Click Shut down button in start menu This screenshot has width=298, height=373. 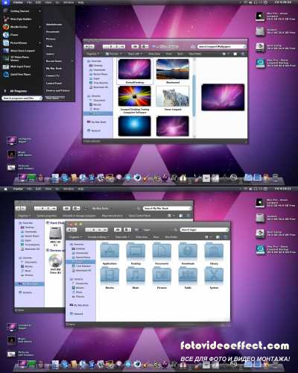pyautogui.click(x=52, y=98)
